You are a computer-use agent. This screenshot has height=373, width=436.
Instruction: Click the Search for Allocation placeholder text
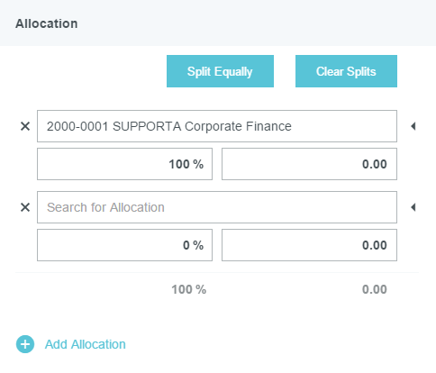point(105,207)
